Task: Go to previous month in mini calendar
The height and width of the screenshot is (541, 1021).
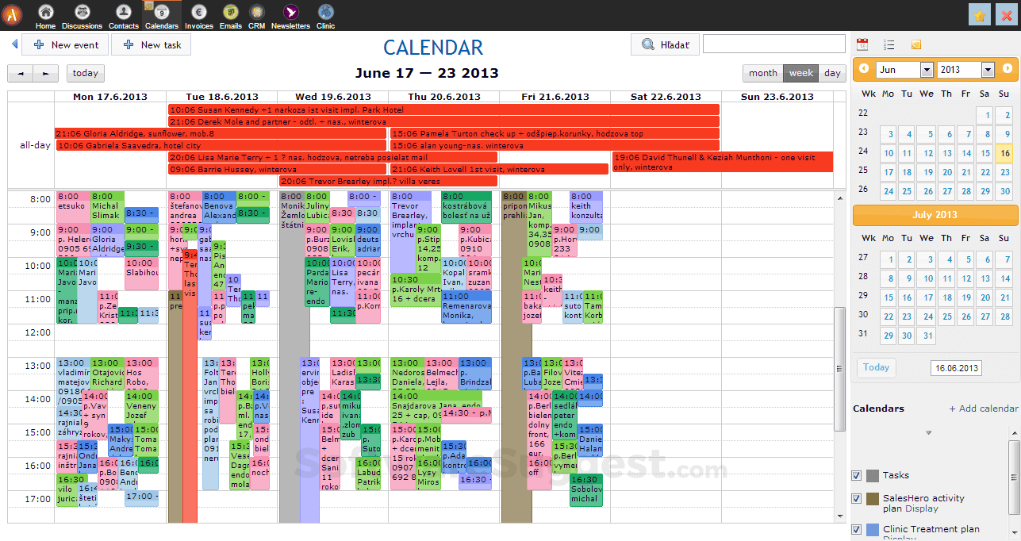Action: pos(864,69)
